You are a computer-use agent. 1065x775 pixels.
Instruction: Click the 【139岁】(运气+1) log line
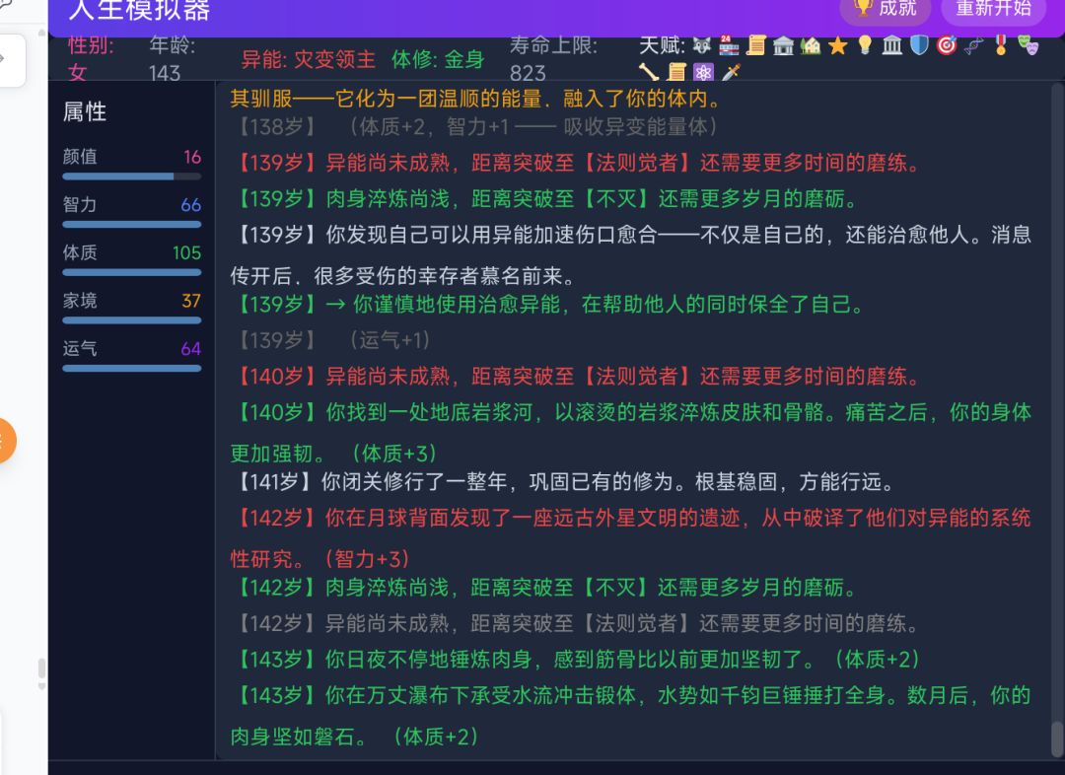coord(331,340)
